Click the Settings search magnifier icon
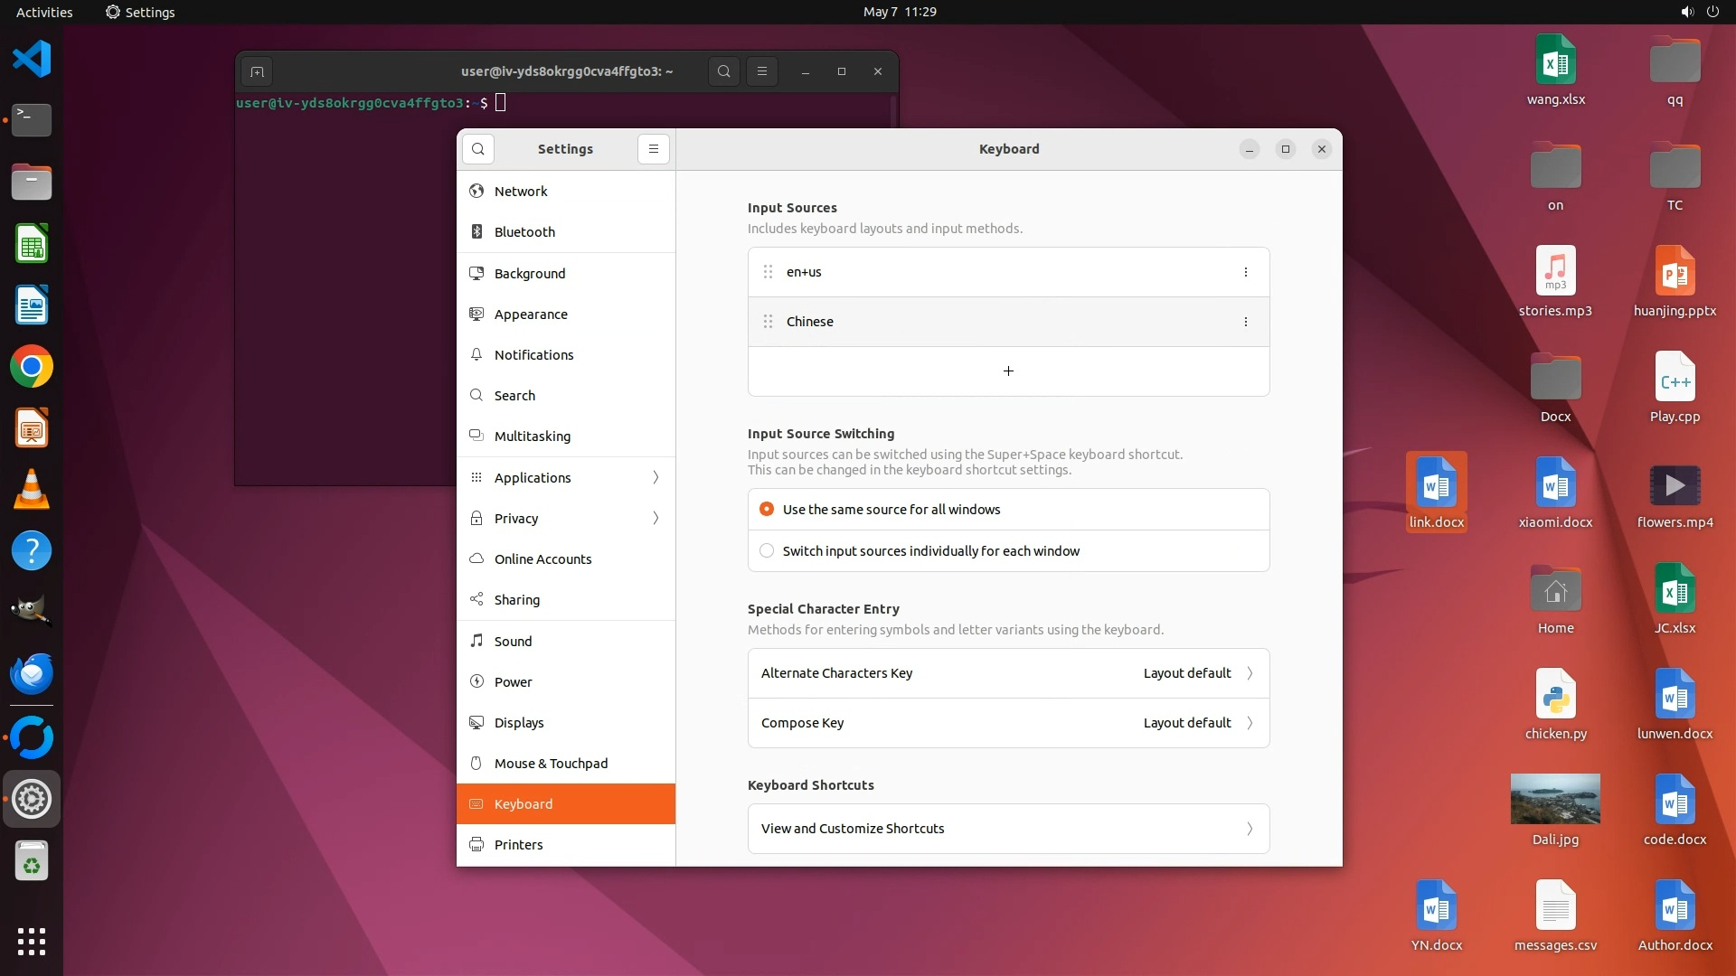 tap(478, 149)
